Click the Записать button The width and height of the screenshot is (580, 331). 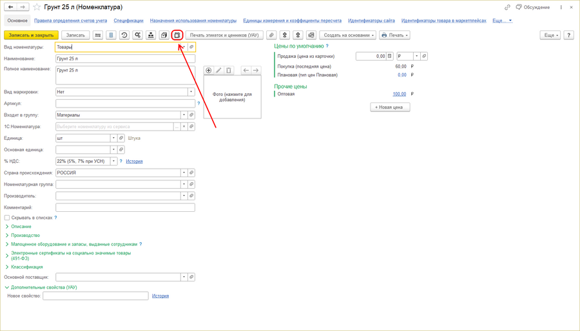point(75,35)
